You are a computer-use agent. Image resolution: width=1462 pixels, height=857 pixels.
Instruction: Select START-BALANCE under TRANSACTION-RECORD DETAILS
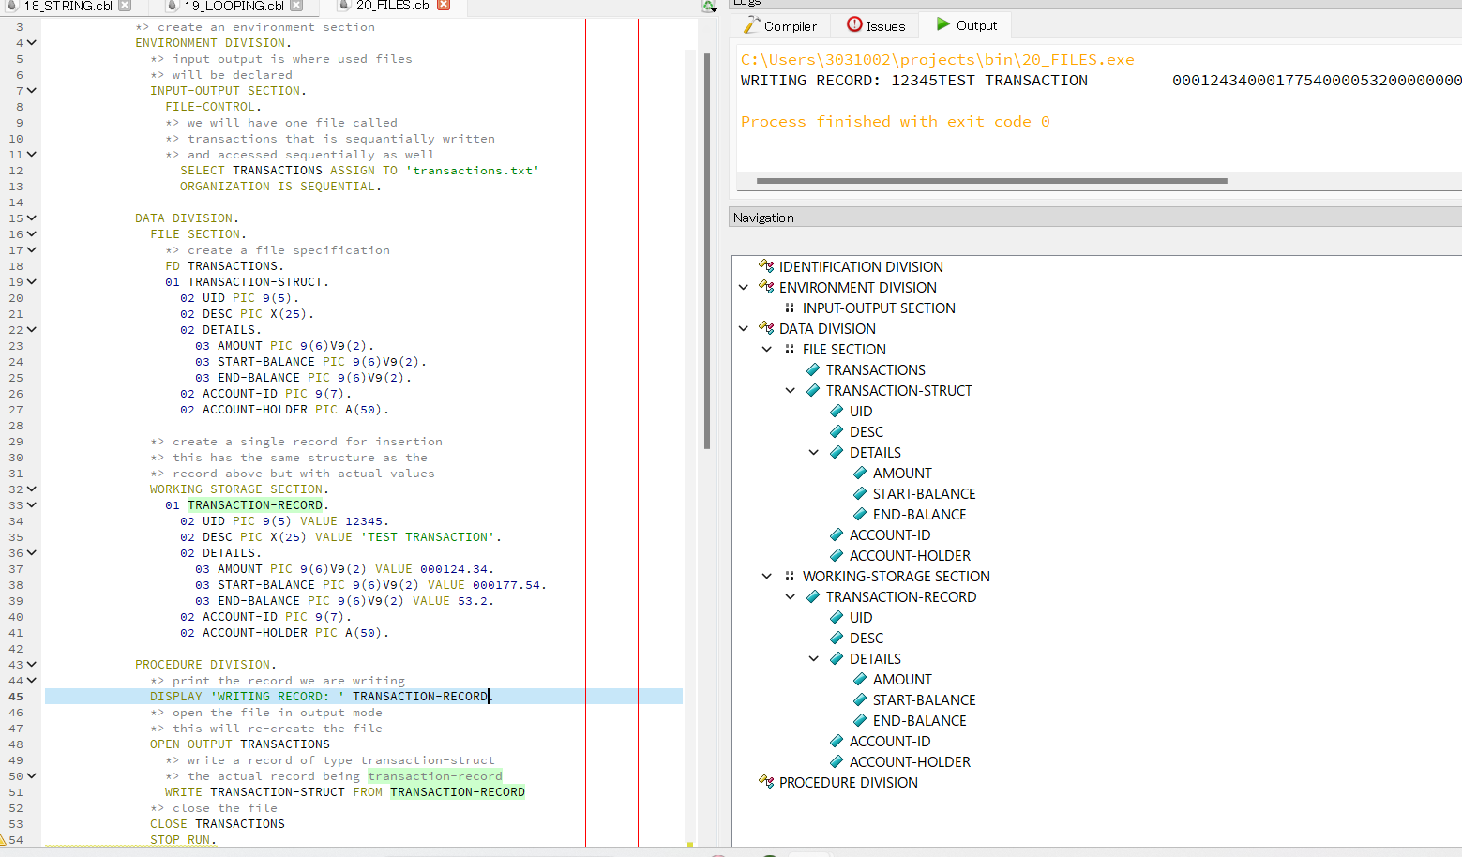924,699
